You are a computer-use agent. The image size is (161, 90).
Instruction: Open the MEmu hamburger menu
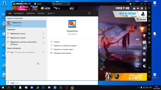pos(134,4)
